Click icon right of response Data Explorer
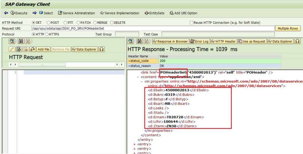Screen dimensions: 303x154 297,41
